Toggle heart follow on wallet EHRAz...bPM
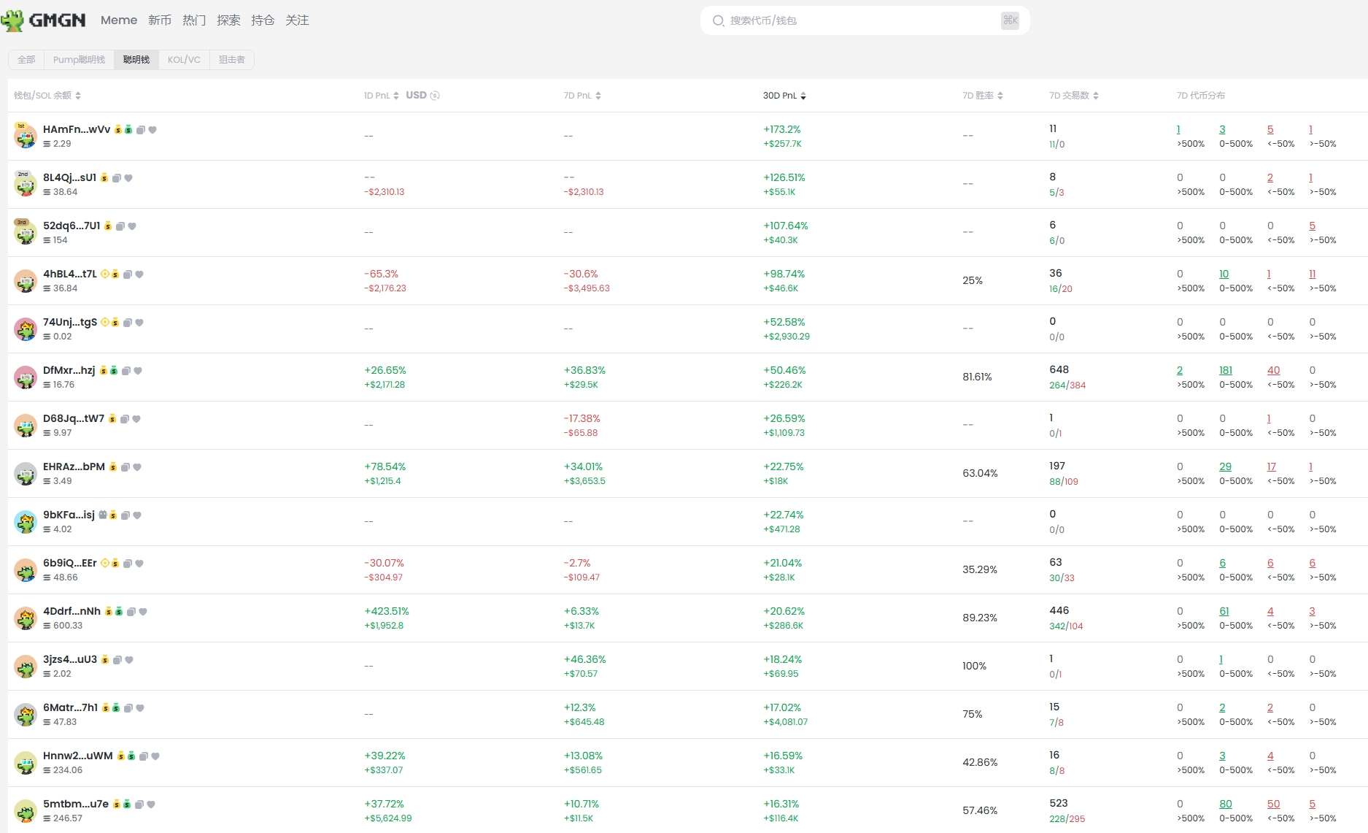This screenshot has height=833, width=1368. click(x=137, y=467)
